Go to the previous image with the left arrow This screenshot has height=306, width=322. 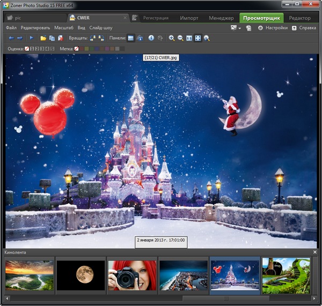pos(11,38)
